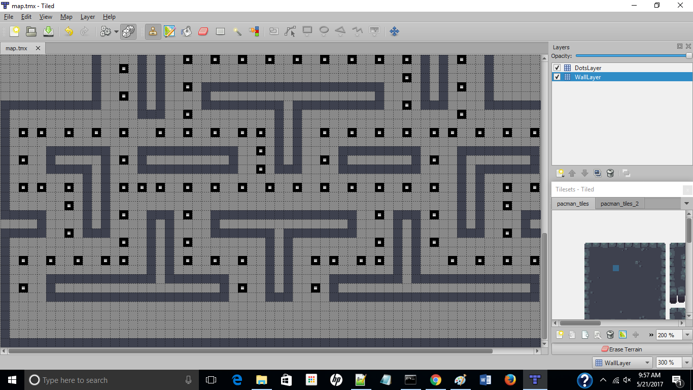Screen dimensions: 693x390
Task: Activate the Offset Layers move tool
Action: click(394, 31)
